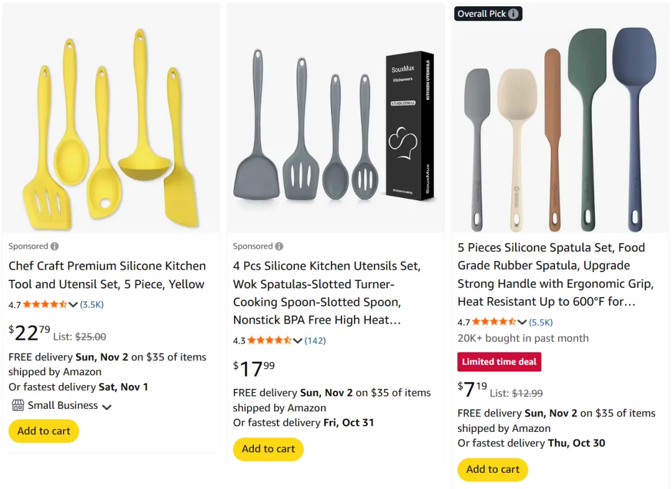View the 3.5K reviews link
This screenshot has height=489, width=672.
[92, 304]
